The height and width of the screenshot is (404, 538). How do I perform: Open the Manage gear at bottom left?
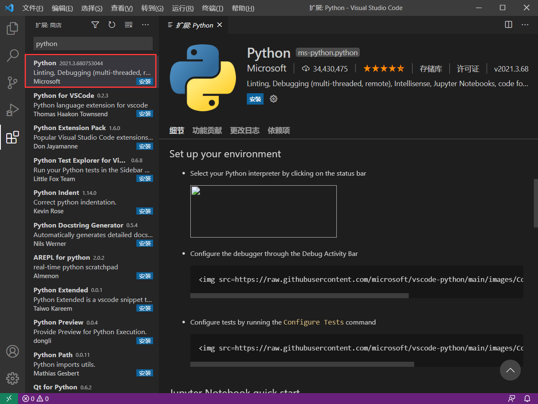click(12, 378)
